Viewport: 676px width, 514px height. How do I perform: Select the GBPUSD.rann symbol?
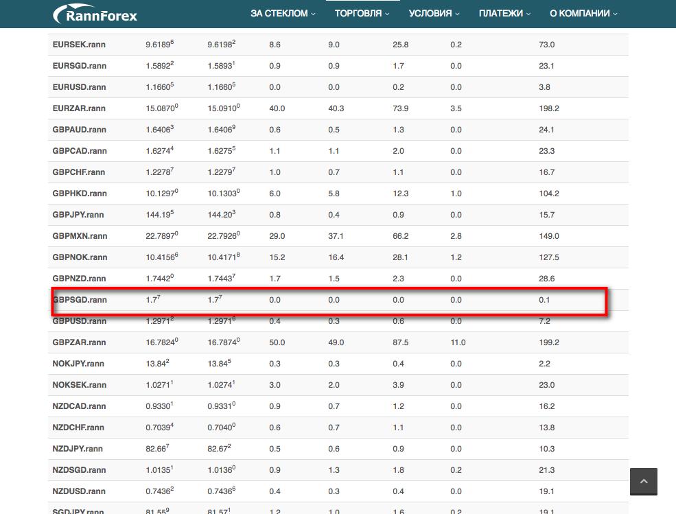[80, 320]
